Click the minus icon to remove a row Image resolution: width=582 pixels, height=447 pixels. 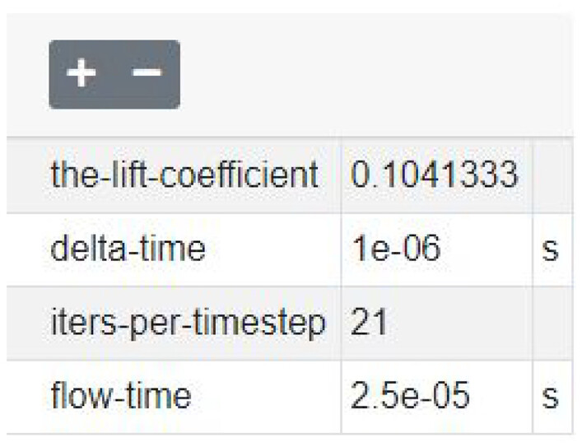(147, 74)
